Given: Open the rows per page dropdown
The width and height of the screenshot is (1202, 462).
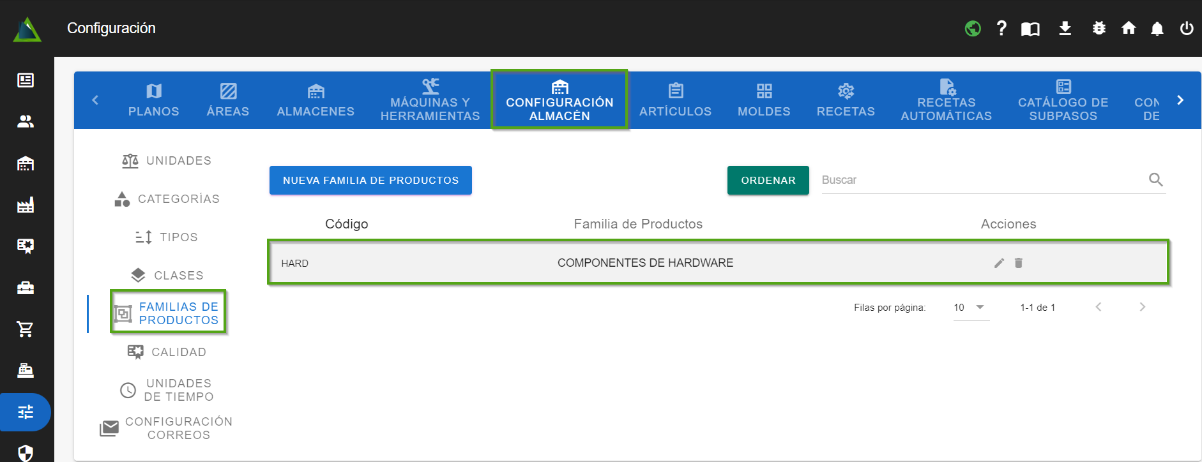Looking at the screenshot, I should pos(970,308).
